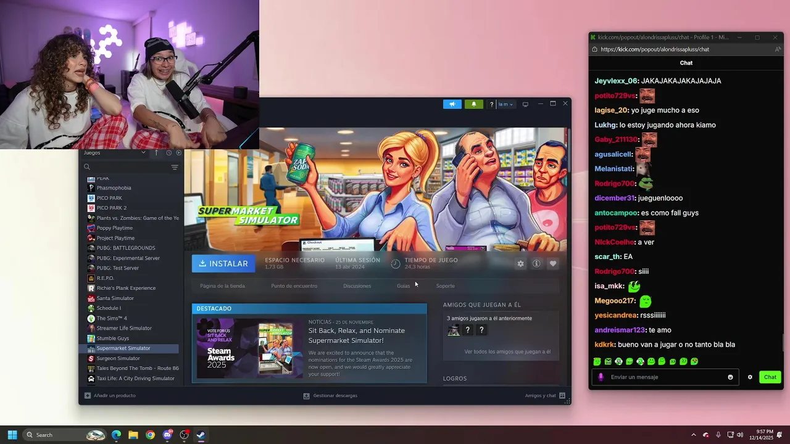Click the purple microphone icon in chat box
790x444 pixels.
(601, 377)
